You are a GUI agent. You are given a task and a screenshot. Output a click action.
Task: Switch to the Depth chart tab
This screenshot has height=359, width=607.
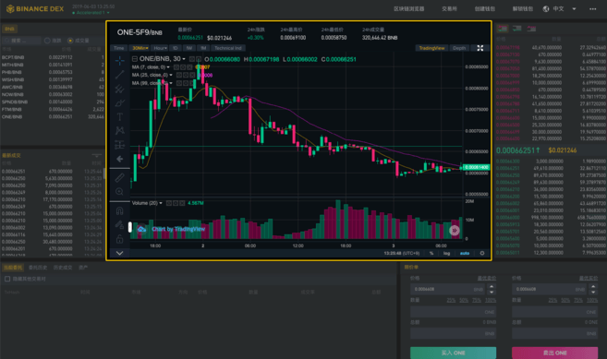[x=459, y=48]
